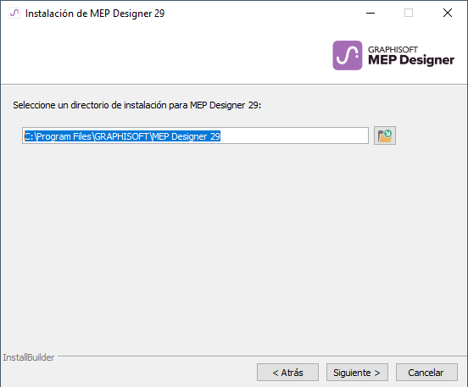The height and width of the screenshot is (387, 468).
Task: Click the 'Seleccione un directorio de instalación' label
Action: (137, 105)
